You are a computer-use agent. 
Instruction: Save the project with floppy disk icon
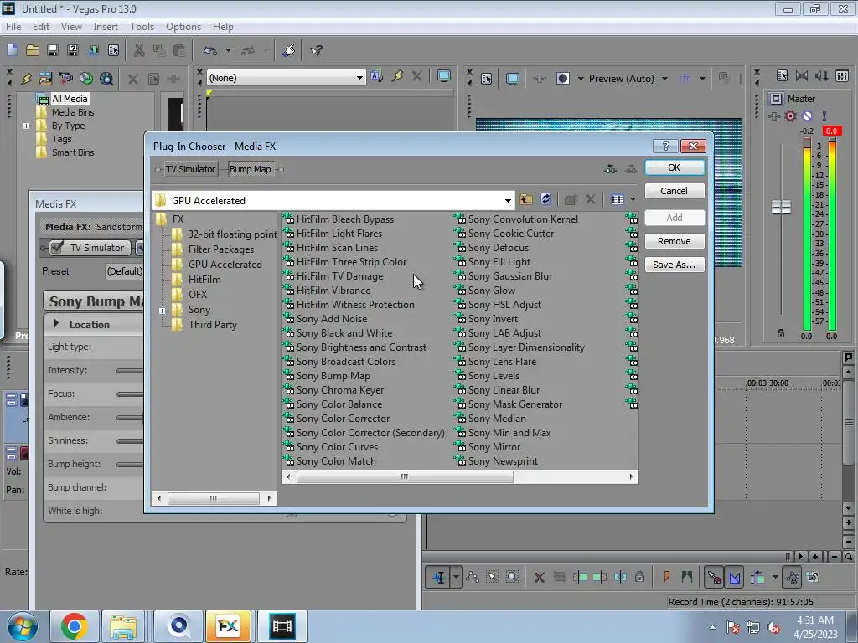53,50
